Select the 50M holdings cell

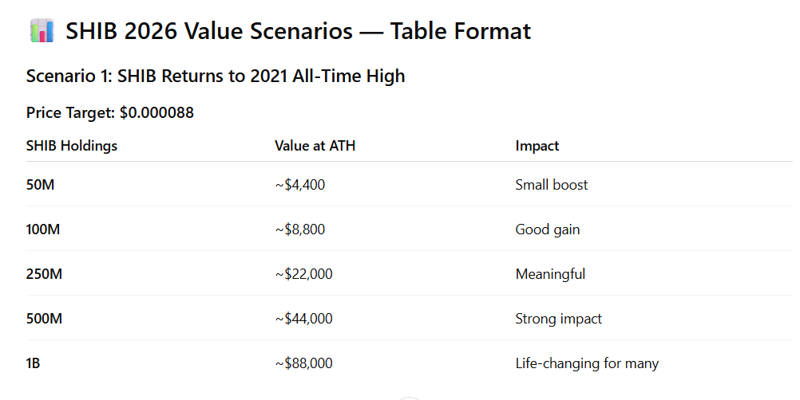pos(40,185)
